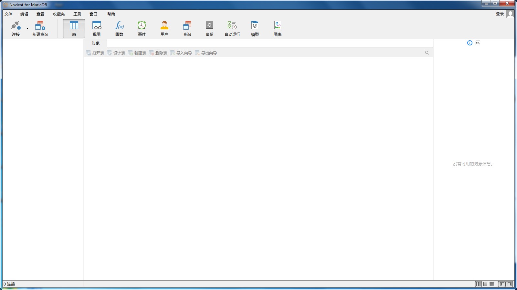Toggle the DDL pane in right panel

479,43
